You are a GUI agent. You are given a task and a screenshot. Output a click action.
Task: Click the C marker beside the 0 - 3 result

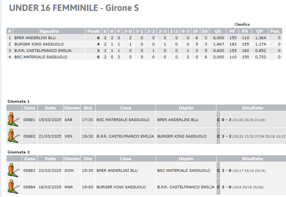click(218, 120)
